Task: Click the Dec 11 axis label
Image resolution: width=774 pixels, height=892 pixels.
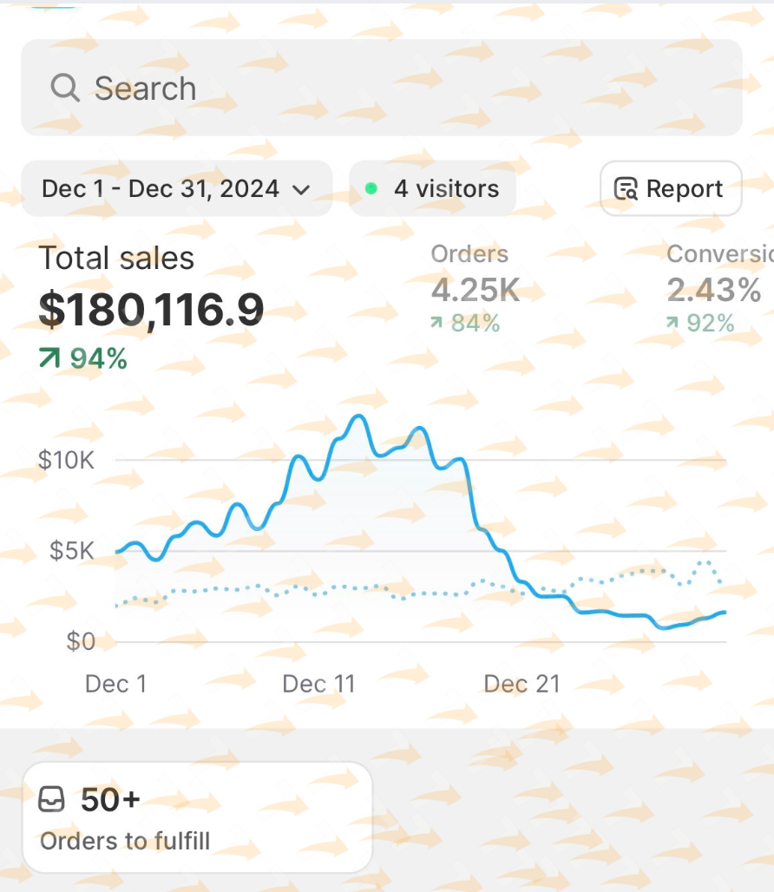Action: point(319,684)
